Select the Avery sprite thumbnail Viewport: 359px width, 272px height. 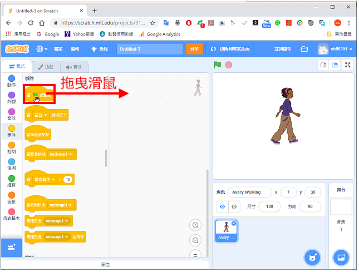226,231
